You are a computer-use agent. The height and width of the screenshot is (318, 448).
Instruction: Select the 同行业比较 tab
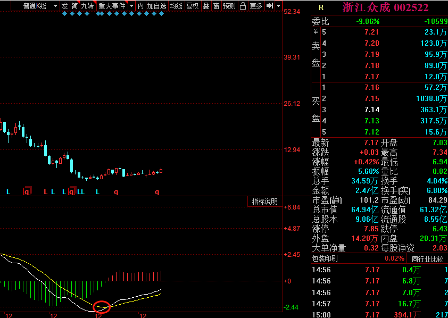pos(427,259)
